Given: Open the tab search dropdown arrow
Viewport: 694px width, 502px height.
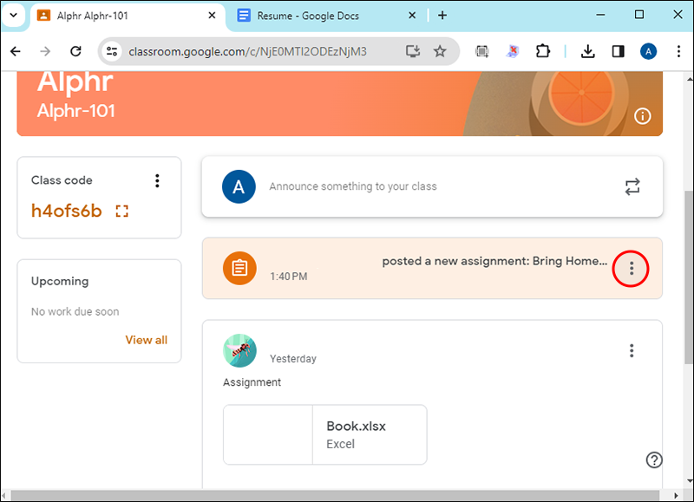Looking at the screenshot, I should point(14,15).
